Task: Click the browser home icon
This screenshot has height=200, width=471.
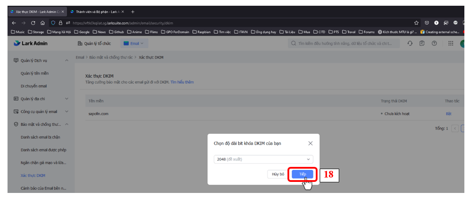Action: point(42,23)
